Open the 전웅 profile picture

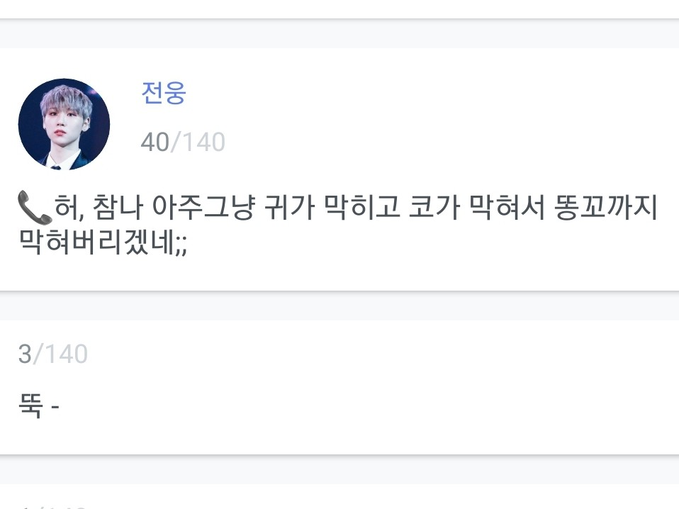[x=64, y=124]
